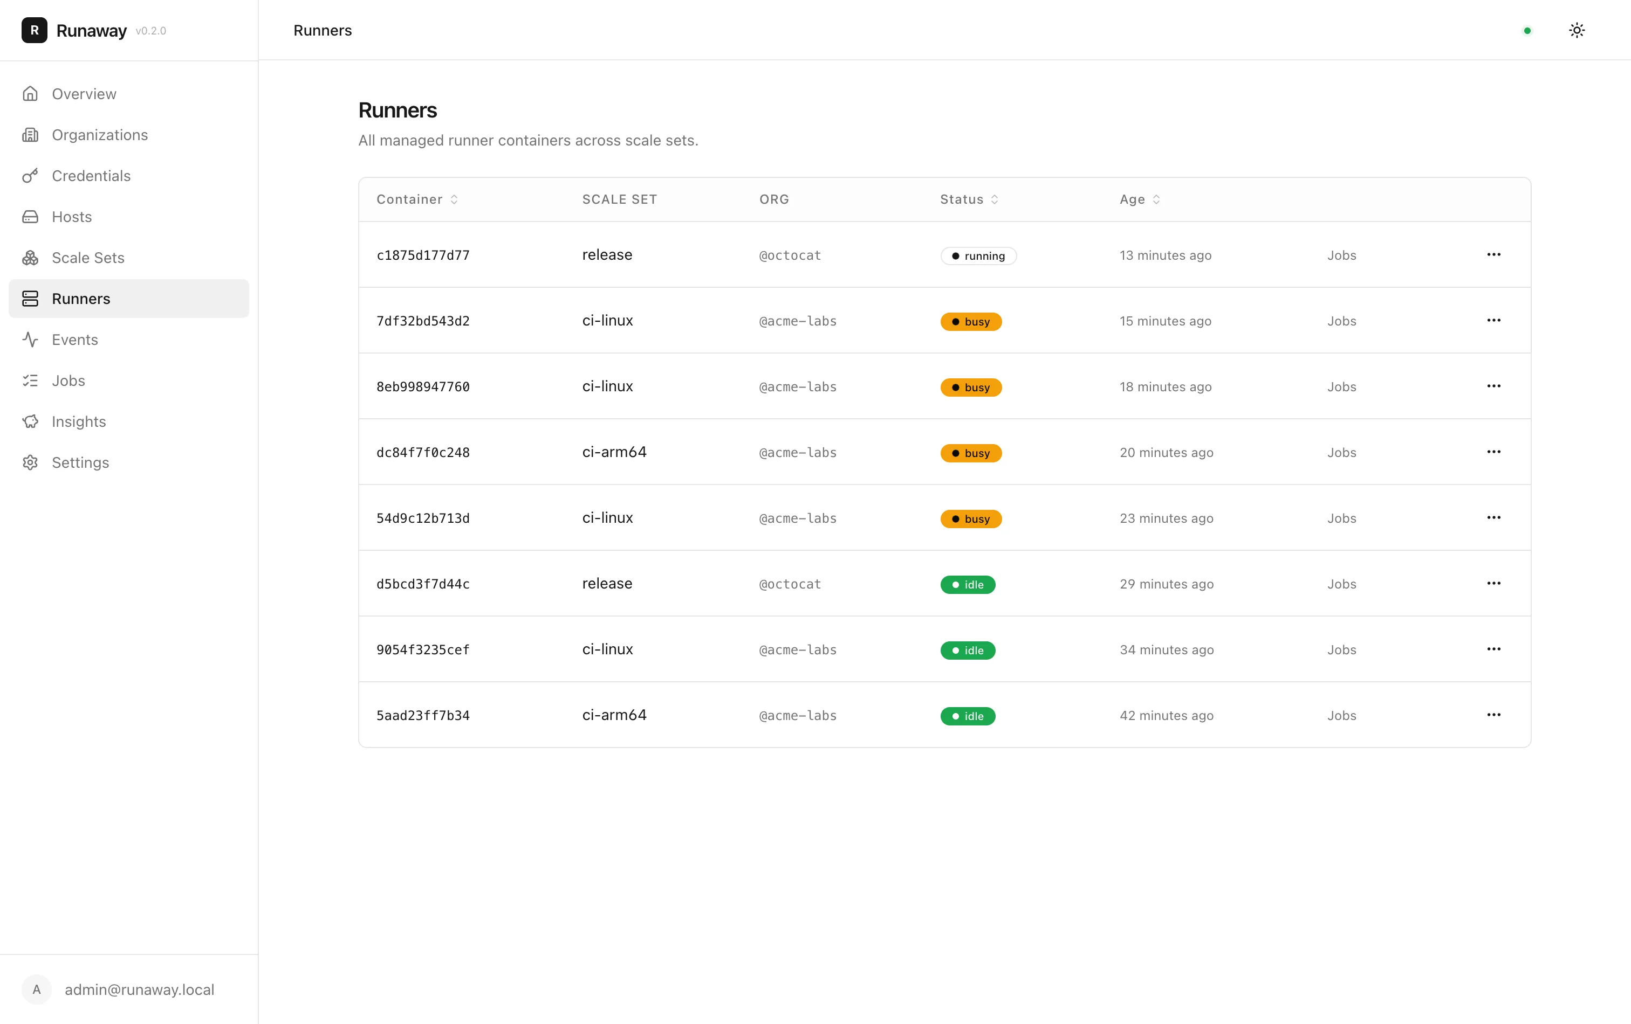Viewport: 1631px width, 1024px height.
Task: Toggle the light/dark theme sun icon
Action: coord(1577,31)
